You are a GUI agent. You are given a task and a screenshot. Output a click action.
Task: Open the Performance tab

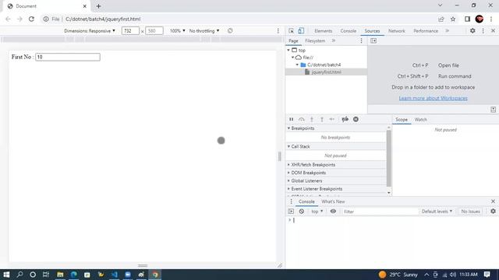pos(426,31)
